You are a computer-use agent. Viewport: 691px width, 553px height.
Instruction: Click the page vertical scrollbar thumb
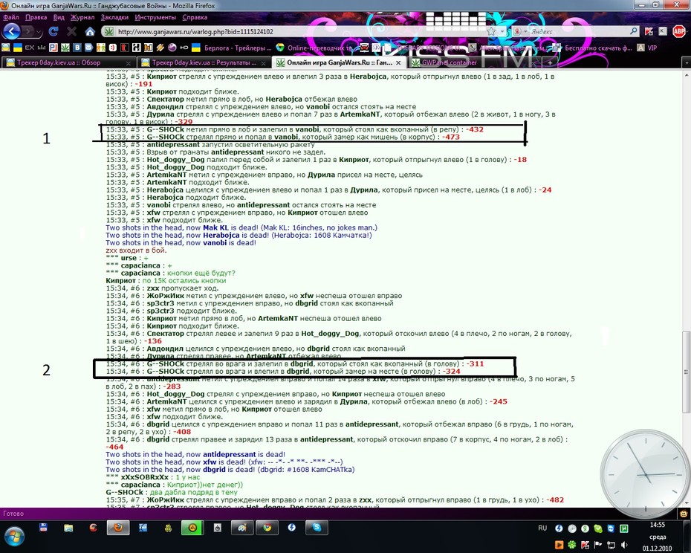pos(686,372)
